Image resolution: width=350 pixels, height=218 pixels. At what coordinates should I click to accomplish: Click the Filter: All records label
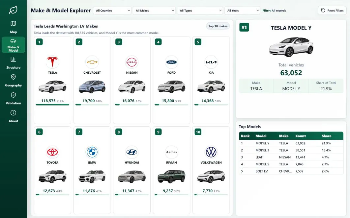pyautogui.click(x=274, y=11)
